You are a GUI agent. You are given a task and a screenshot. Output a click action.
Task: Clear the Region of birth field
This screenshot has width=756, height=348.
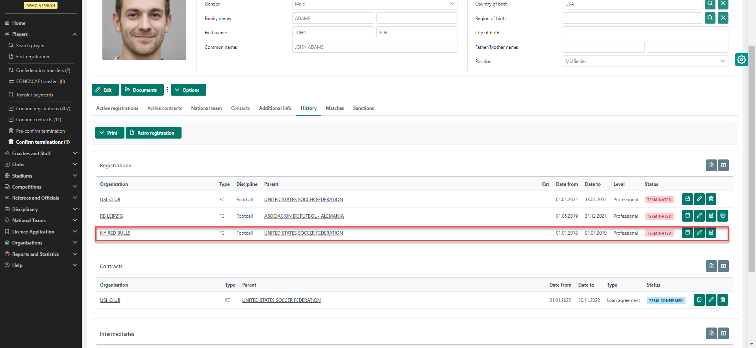[723, 18]
